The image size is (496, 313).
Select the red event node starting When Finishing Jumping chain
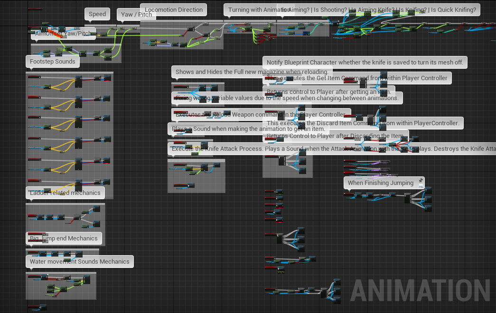point(349,194)
